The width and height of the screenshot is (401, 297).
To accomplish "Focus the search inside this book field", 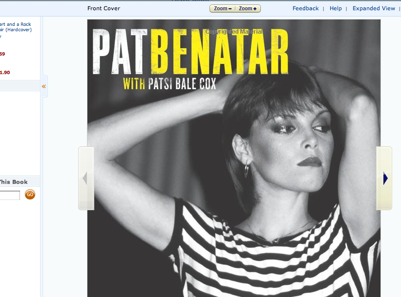I will [x=10, y=196].
